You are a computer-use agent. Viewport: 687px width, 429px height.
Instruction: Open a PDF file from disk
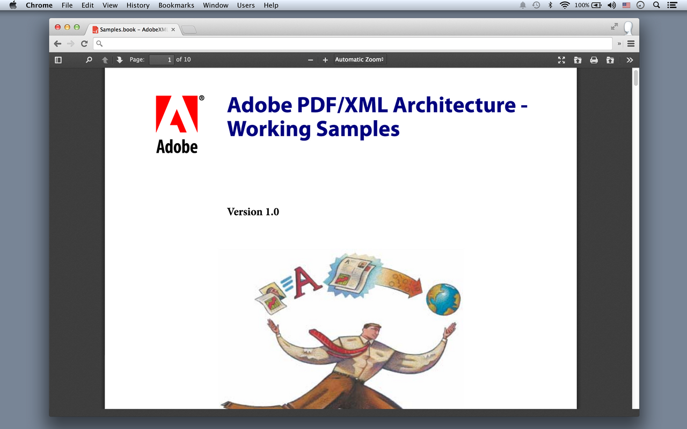pos(578,60)
